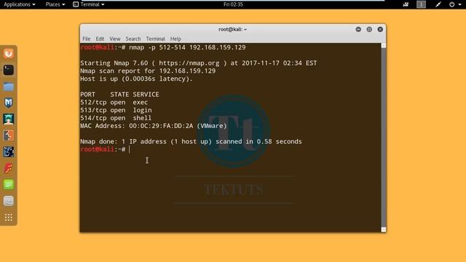Open the Search menu
The width and height of the screenshot is (466, 262).
(x=133, y=39)
